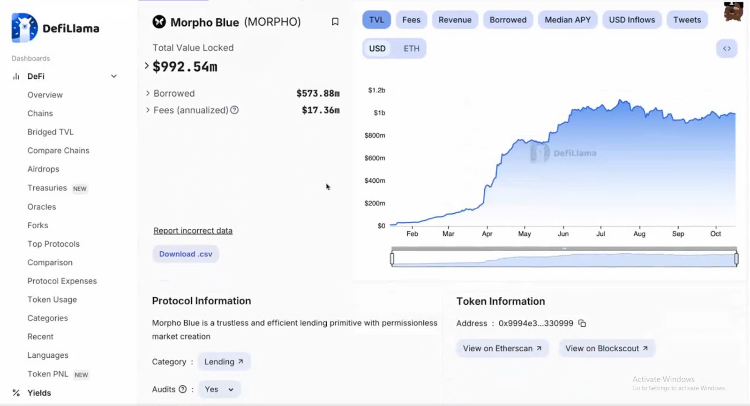The width and height of the screenshot is (750, 406).
Task: Toggle the Fees chart metric
Action: [x=411, y=20]
